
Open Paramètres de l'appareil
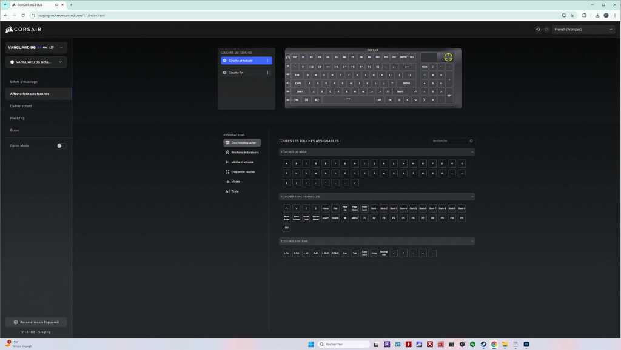click(36, 322)
